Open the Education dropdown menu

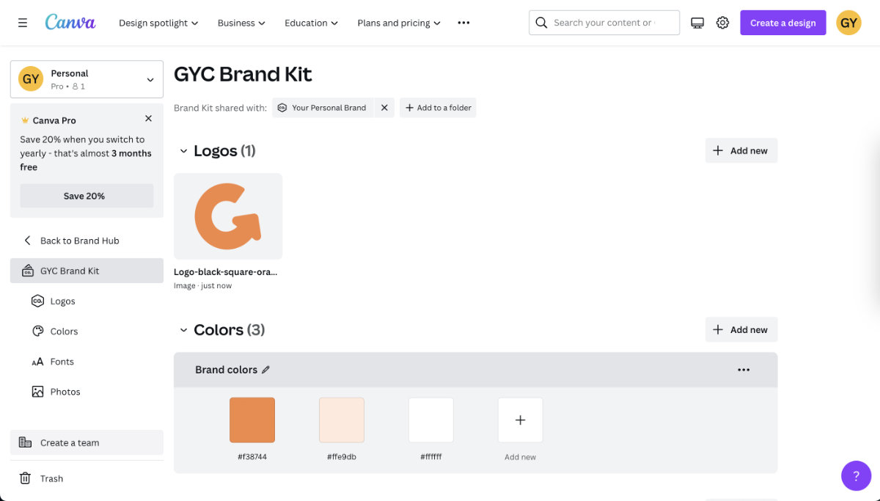[311, 23]
